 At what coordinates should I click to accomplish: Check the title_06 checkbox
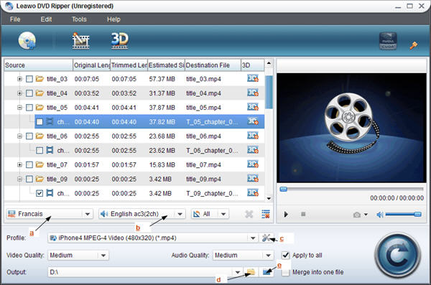point(29,136)
